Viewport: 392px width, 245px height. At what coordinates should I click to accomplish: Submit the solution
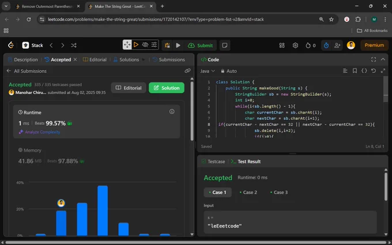[x=200, y=45]
